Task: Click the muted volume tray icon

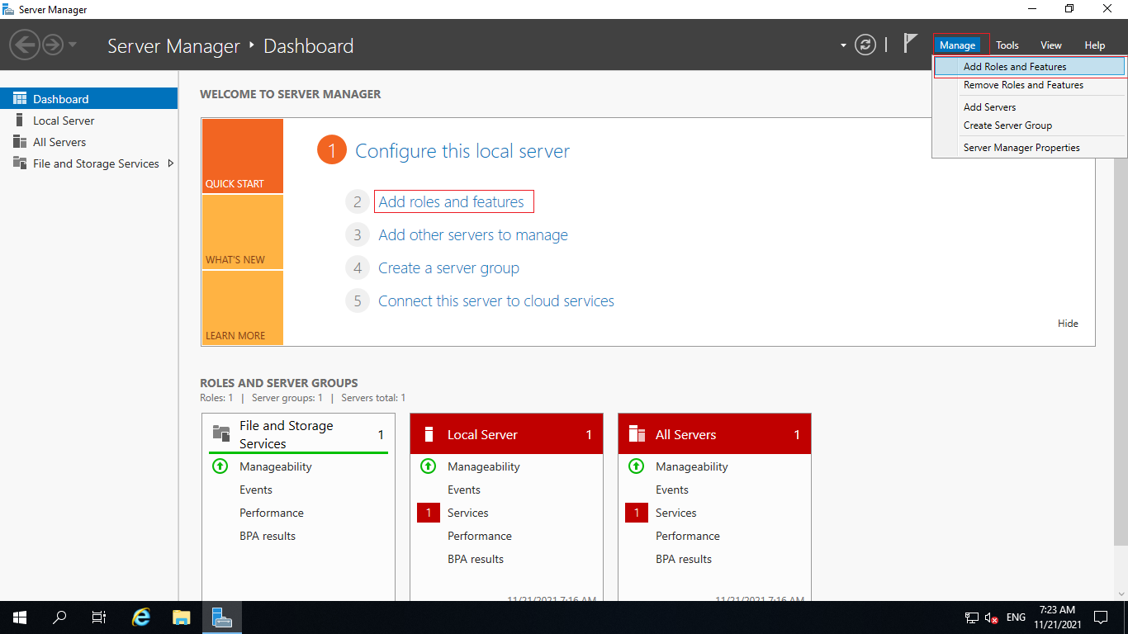Action: point(992,617)
